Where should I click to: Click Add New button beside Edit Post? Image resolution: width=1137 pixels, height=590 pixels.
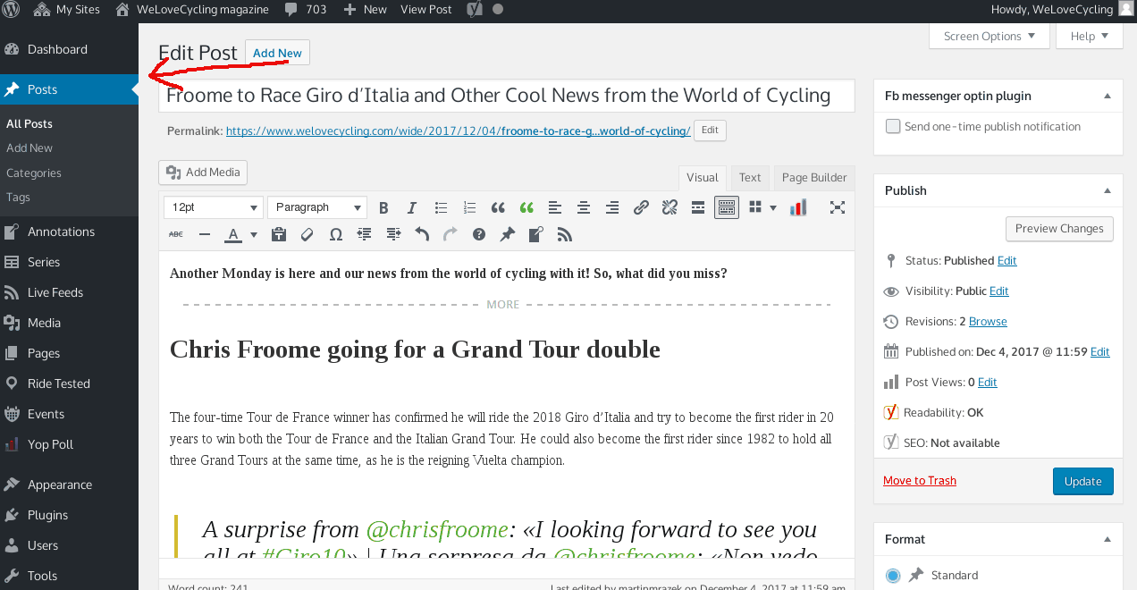pyautogui.click(x=277, y=53)
